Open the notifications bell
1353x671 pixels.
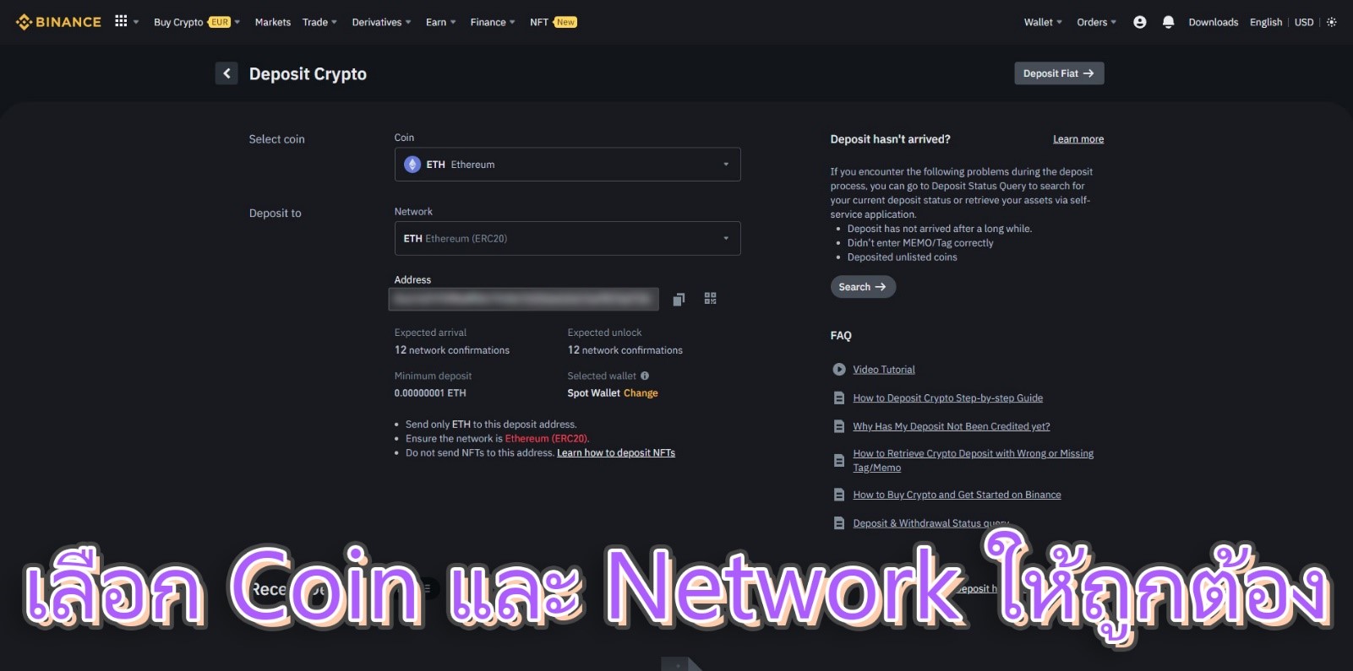(1168, 22)
